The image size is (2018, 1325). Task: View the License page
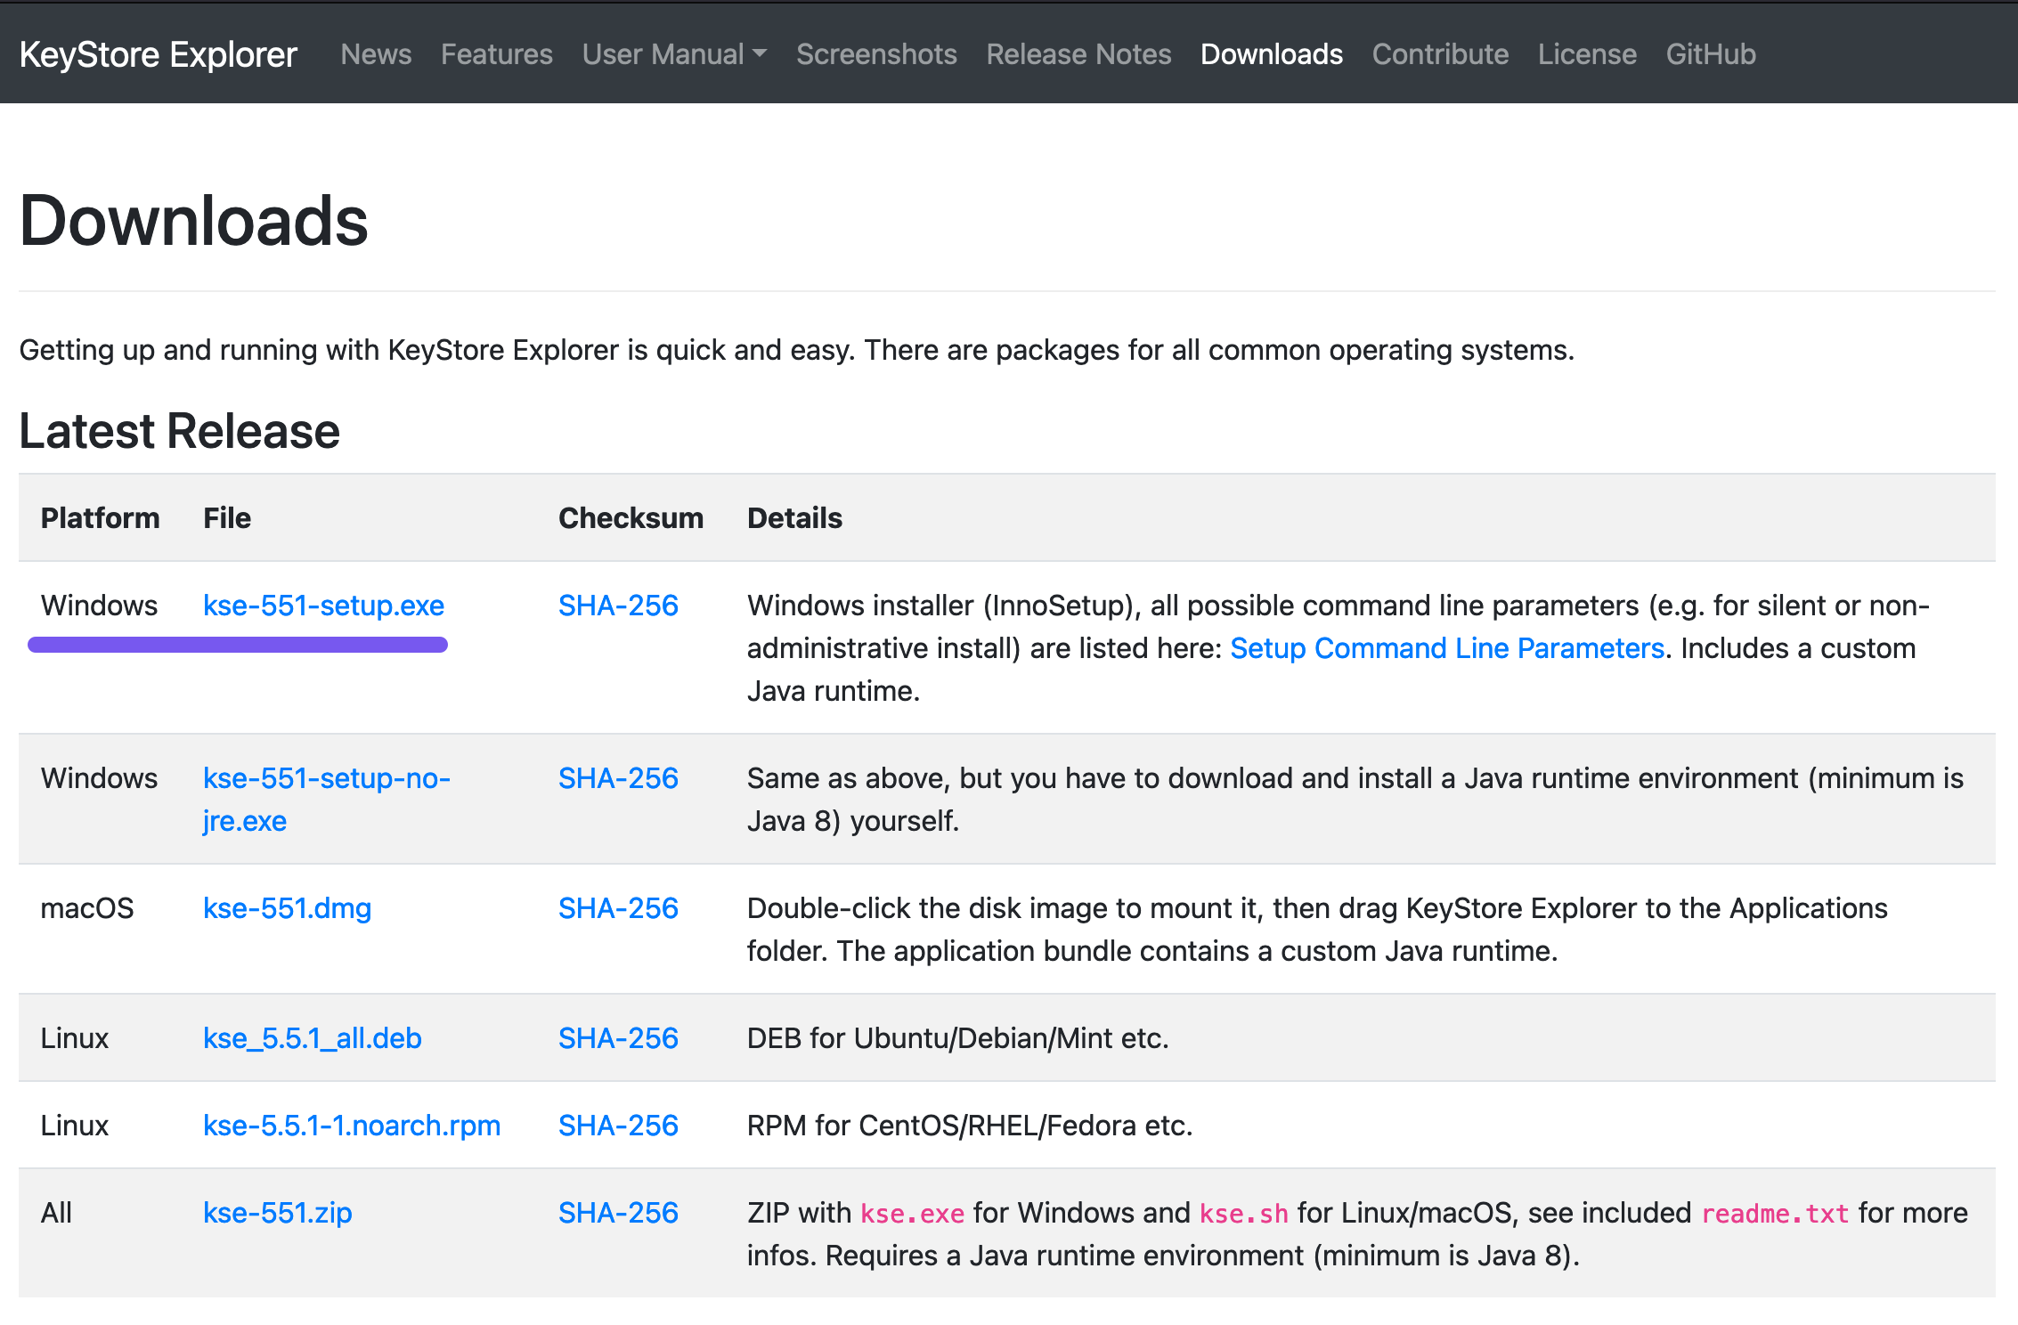click(x=1586, y=54)
